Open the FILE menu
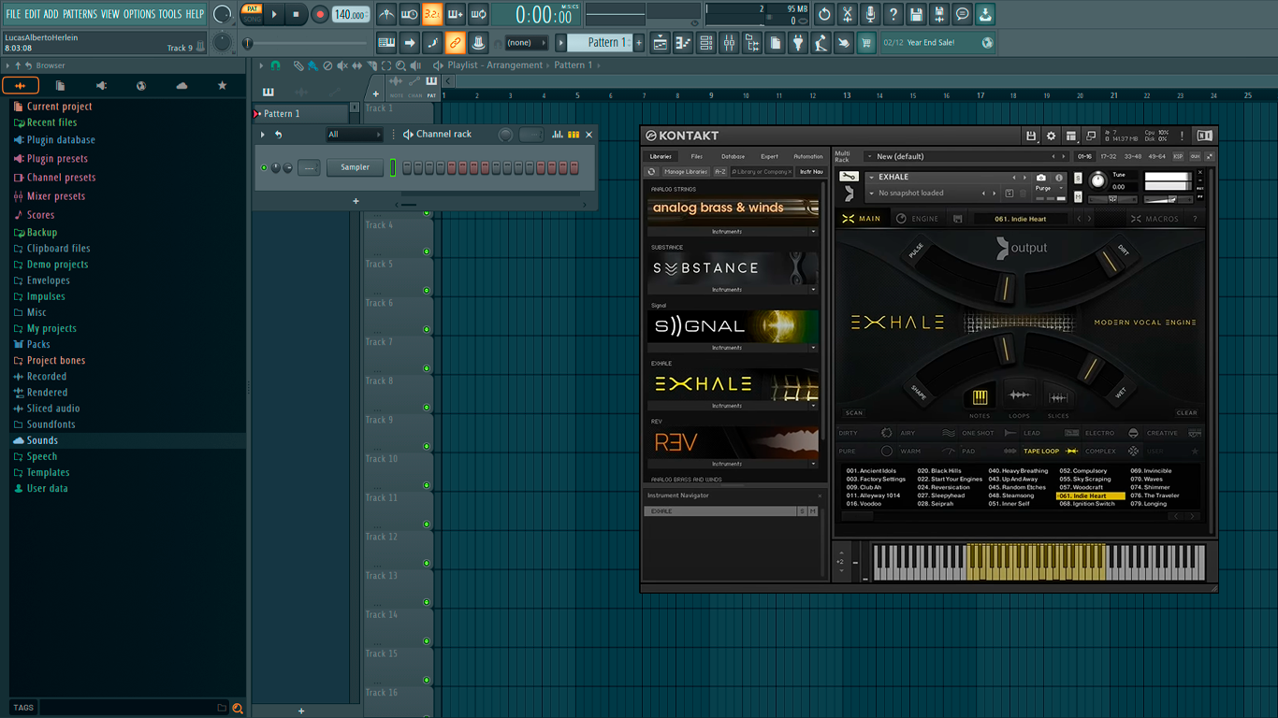The width and height of the screenshot is (1278, 718). pyautogui.click(x=13, y=14)
